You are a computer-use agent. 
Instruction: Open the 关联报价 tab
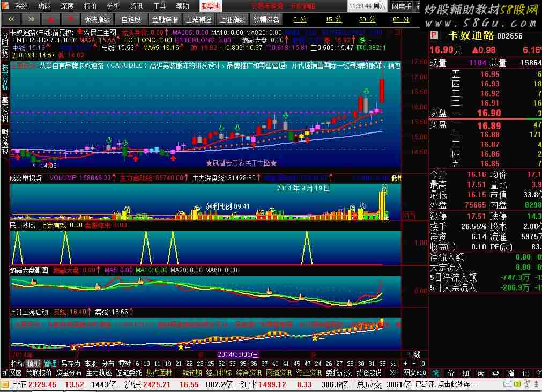[39, 373]
